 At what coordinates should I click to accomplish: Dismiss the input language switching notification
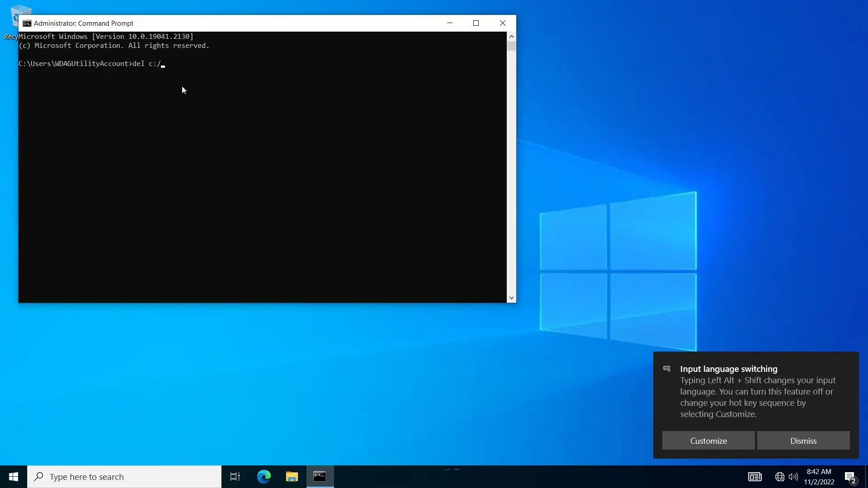(x=803, y=441)
